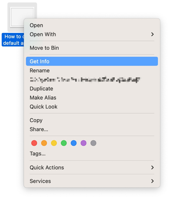Click the Services chevron arrow
This screenshot has width=171, height=197.
(153, 181)
